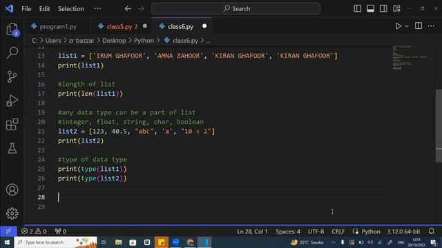Open the Extensions view
442x248 pixels.
coord(12,124)
